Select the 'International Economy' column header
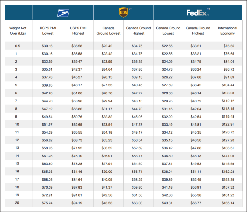The image size is (247, 212). [227, 31]
